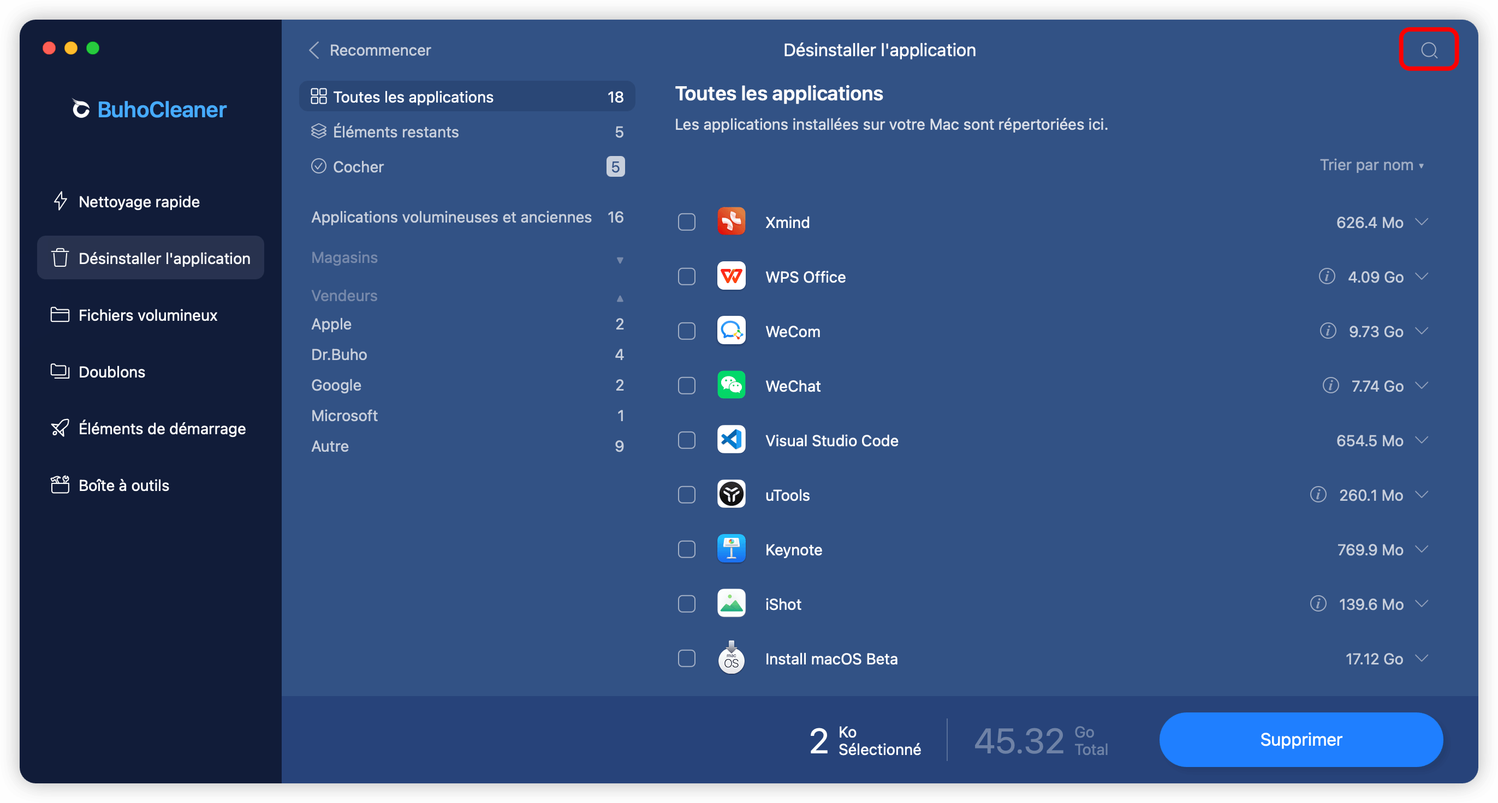Click the Visual Studio Code icon

click(731, 440)
